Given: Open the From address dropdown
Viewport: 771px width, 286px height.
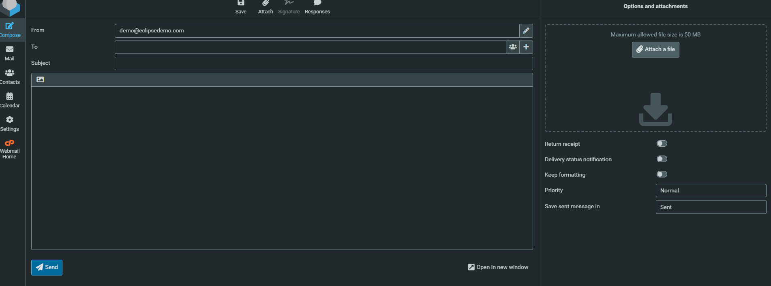Looking at the screenshot, I should click(317, 31).
